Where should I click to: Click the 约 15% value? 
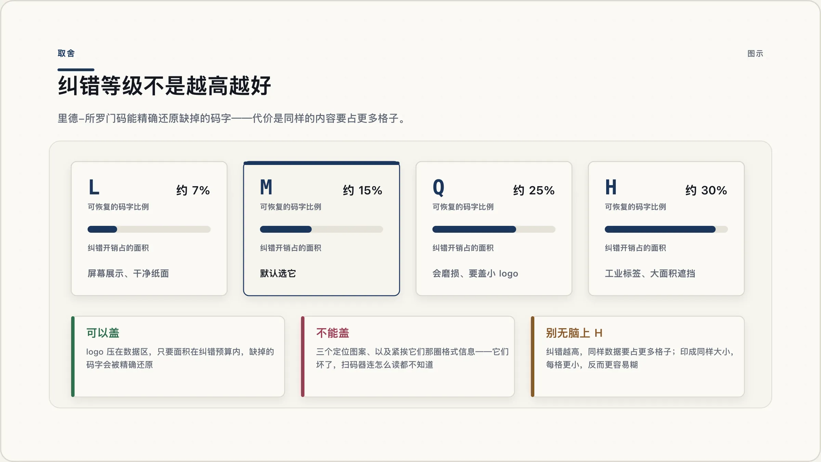click(x=363, y=190)
